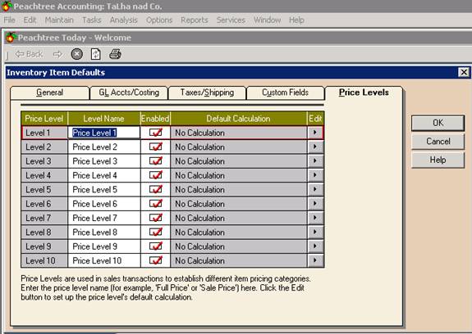Toggle Enabled checkbox for Level 7
472x334 pixels.
(156, 218)
